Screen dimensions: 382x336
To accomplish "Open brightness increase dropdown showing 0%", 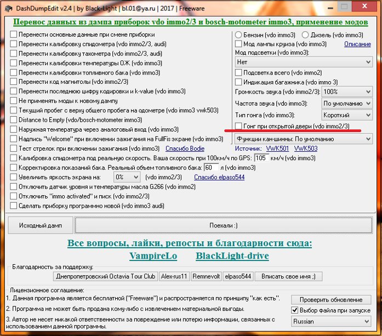I will [127, 177].
